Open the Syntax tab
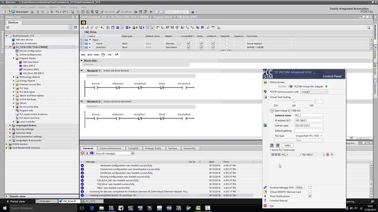378x212 pixels. (172, 148)
